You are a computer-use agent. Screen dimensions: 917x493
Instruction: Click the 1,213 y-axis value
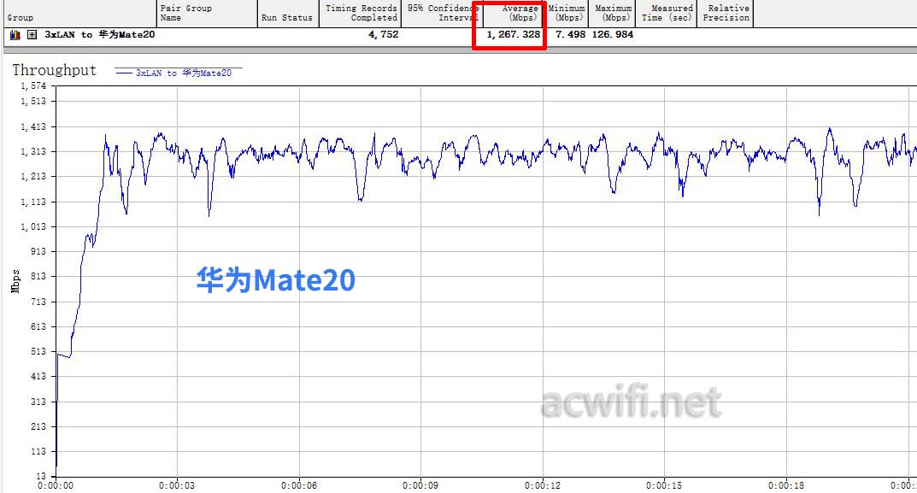pos(33,177)
